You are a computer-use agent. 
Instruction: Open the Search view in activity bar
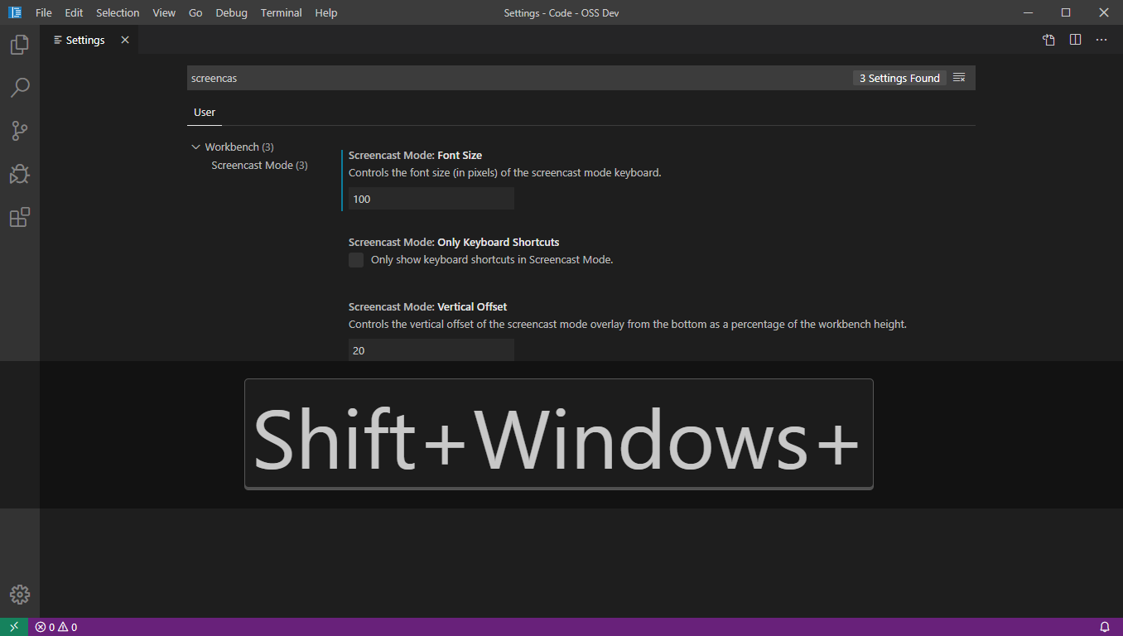pyautogui.click(x=20, y=87)
